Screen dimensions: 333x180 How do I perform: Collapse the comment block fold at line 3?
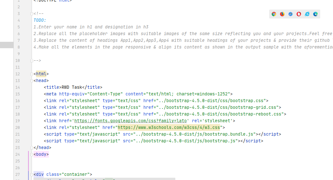click(x=32, y=14)
